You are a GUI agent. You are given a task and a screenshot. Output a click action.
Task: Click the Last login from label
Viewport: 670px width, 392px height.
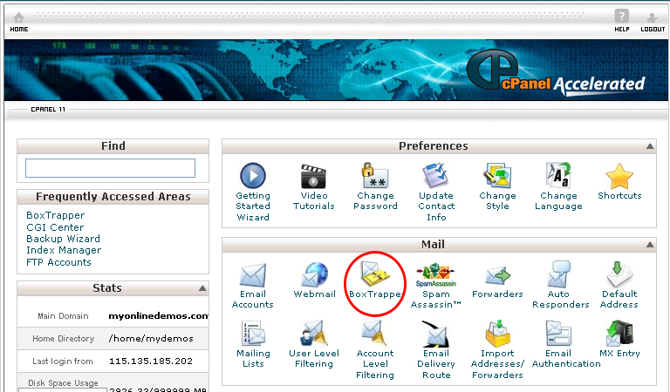(x=63, y=362)
